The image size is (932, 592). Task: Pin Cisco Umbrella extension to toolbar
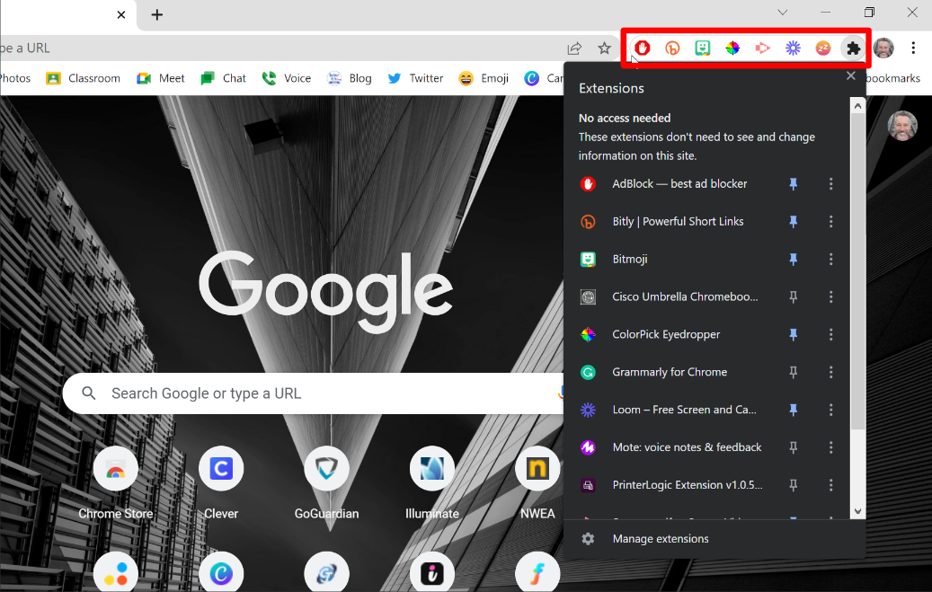[x=793, y=296]
